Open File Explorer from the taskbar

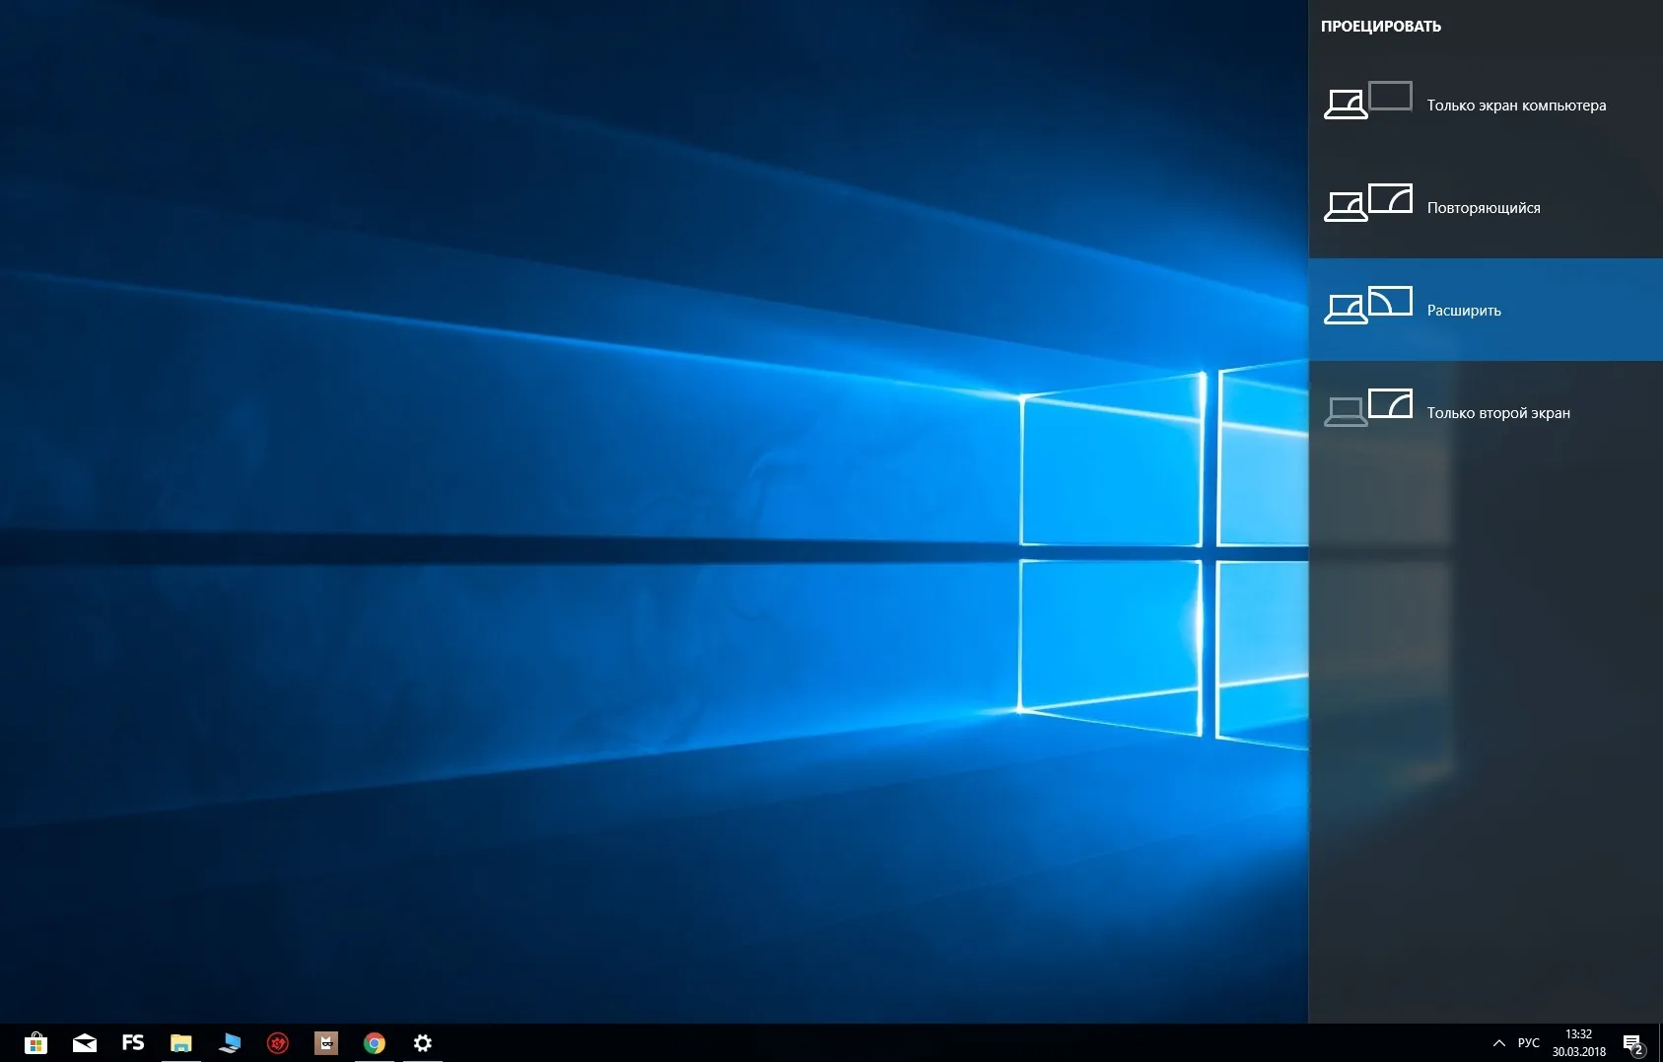[x=181, y=1042]
